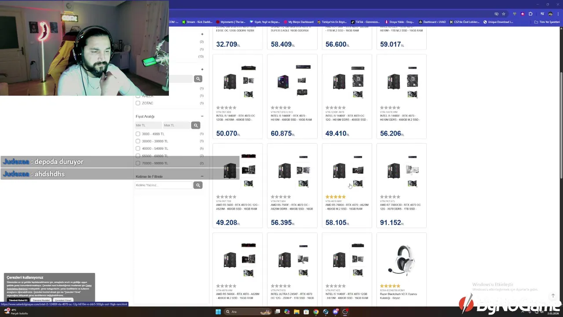Open the AMD R5 5600X A620M product title

click(238, 296)
